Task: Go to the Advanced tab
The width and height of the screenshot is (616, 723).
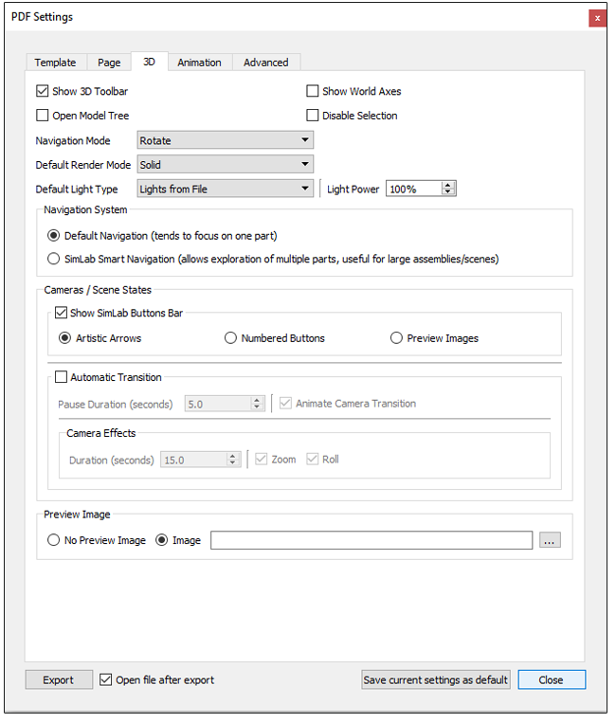Action: click(265, 63)
